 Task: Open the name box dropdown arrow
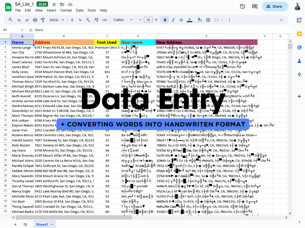(x=22, y=30)
